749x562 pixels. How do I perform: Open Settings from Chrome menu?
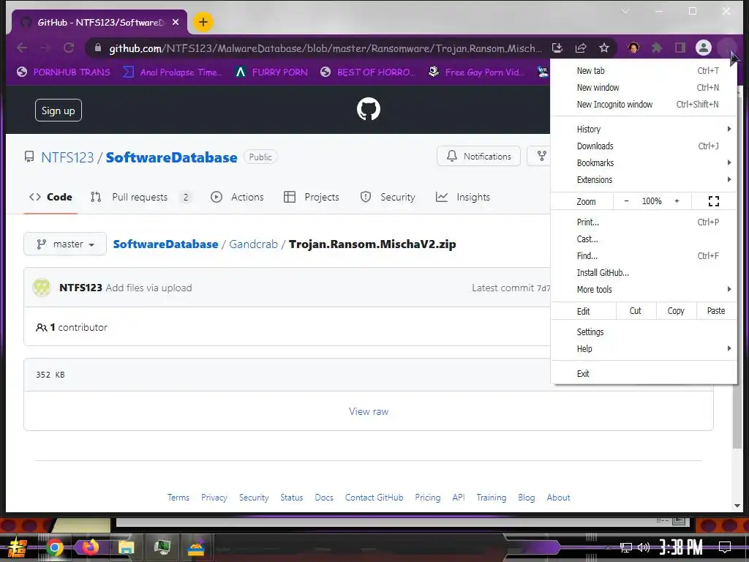click(x=644, y=331)
